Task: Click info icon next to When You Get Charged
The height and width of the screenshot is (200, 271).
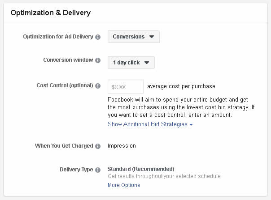Action: tap(98, 146)
